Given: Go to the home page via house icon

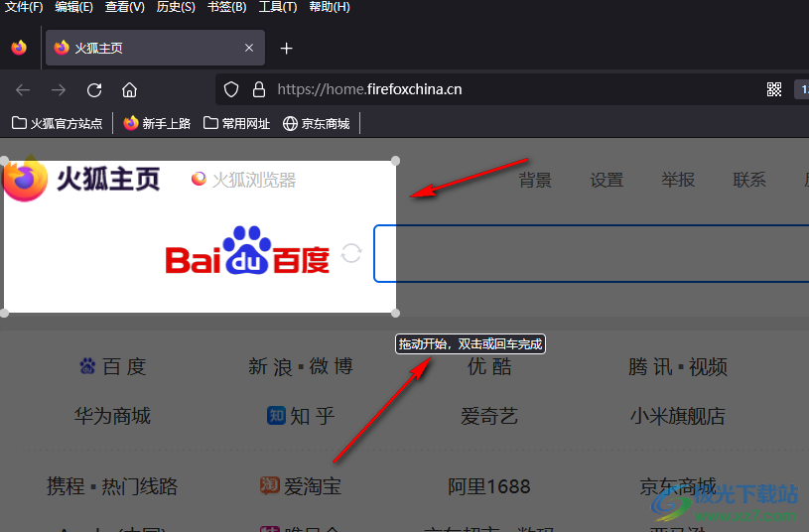Looking at the screenshot, I should click(x=129, y=89).
